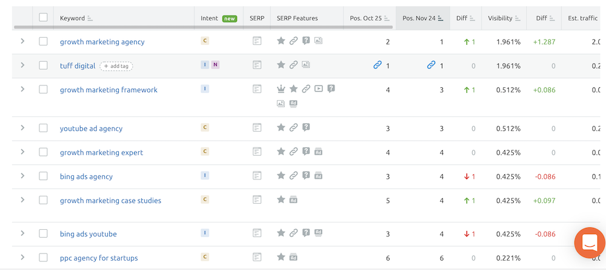Expand the growth marketing case studies row
This screenshot has height=271, width=606.
(x=22, y=199)
